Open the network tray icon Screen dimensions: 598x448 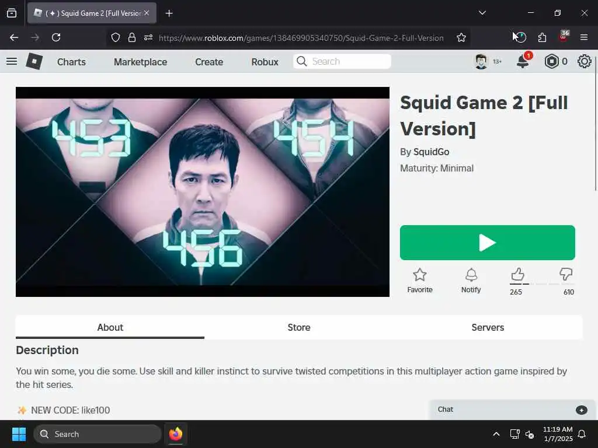pos(514,434)
